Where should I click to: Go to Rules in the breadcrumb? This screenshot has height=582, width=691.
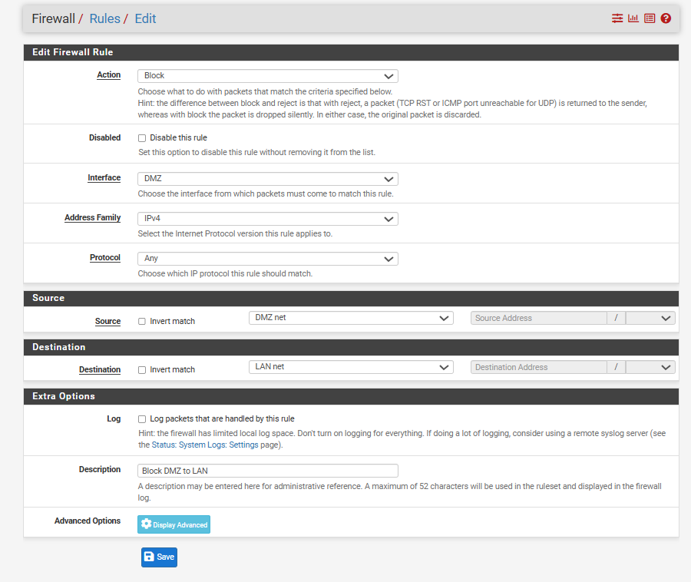pos(104,18)
